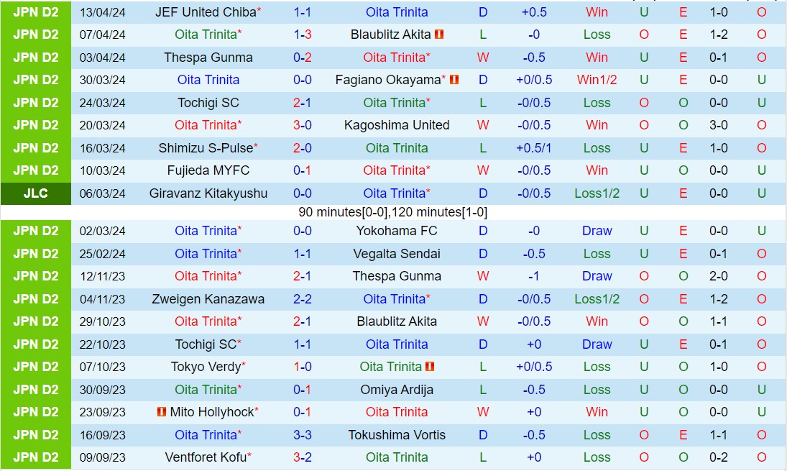This screenshot has height=471, width=787.
Task: Click the red card icon next to Fagiano Okayama
Action: 454,80
